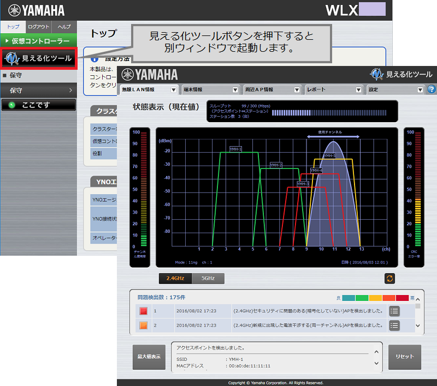Viewport: 437px width, 386px height.
Task: Select the ヘルプ tab
Action: 64,27
